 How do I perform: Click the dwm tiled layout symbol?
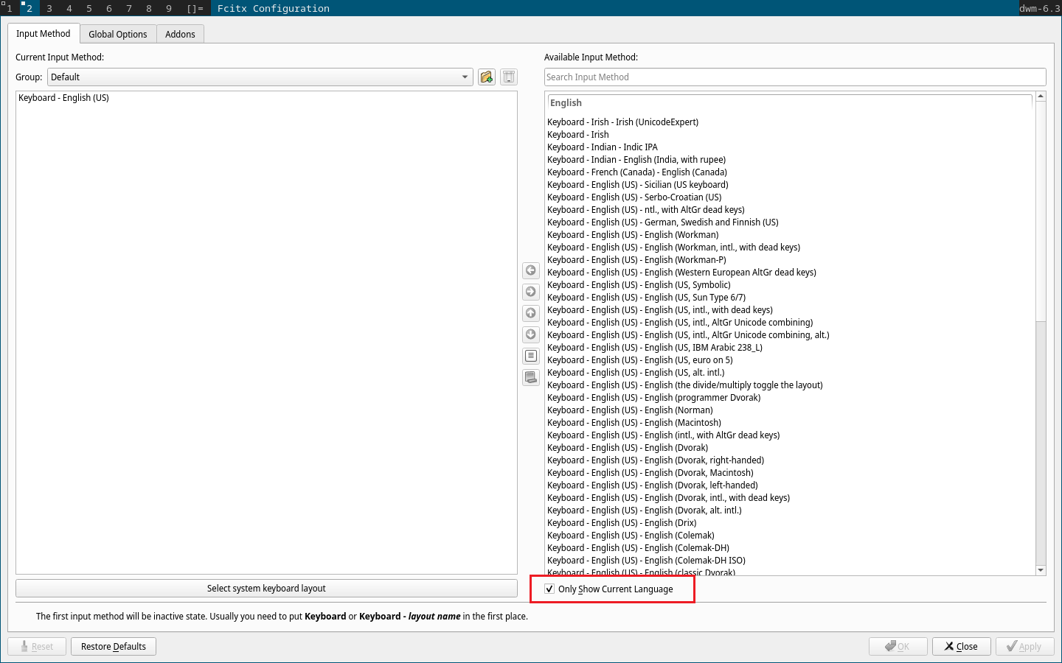[195, 8]
